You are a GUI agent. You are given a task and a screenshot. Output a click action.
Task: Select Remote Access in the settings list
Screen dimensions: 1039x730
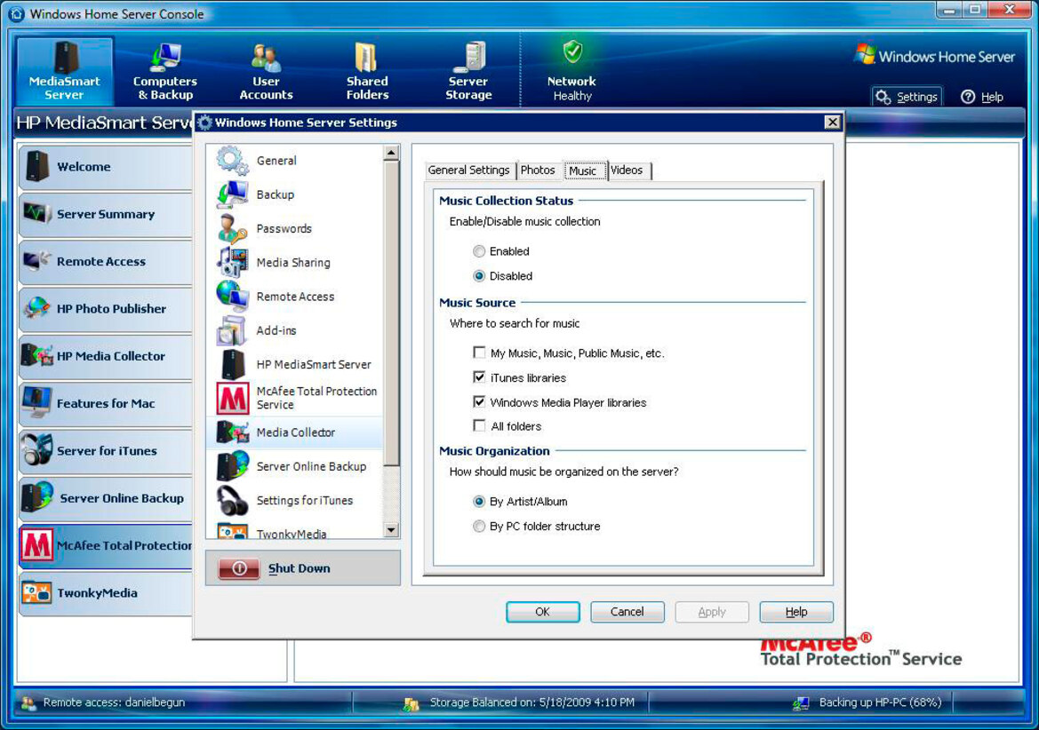pos(295,297)
